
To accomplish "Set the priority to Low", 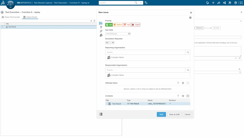I will click(109, 25).
